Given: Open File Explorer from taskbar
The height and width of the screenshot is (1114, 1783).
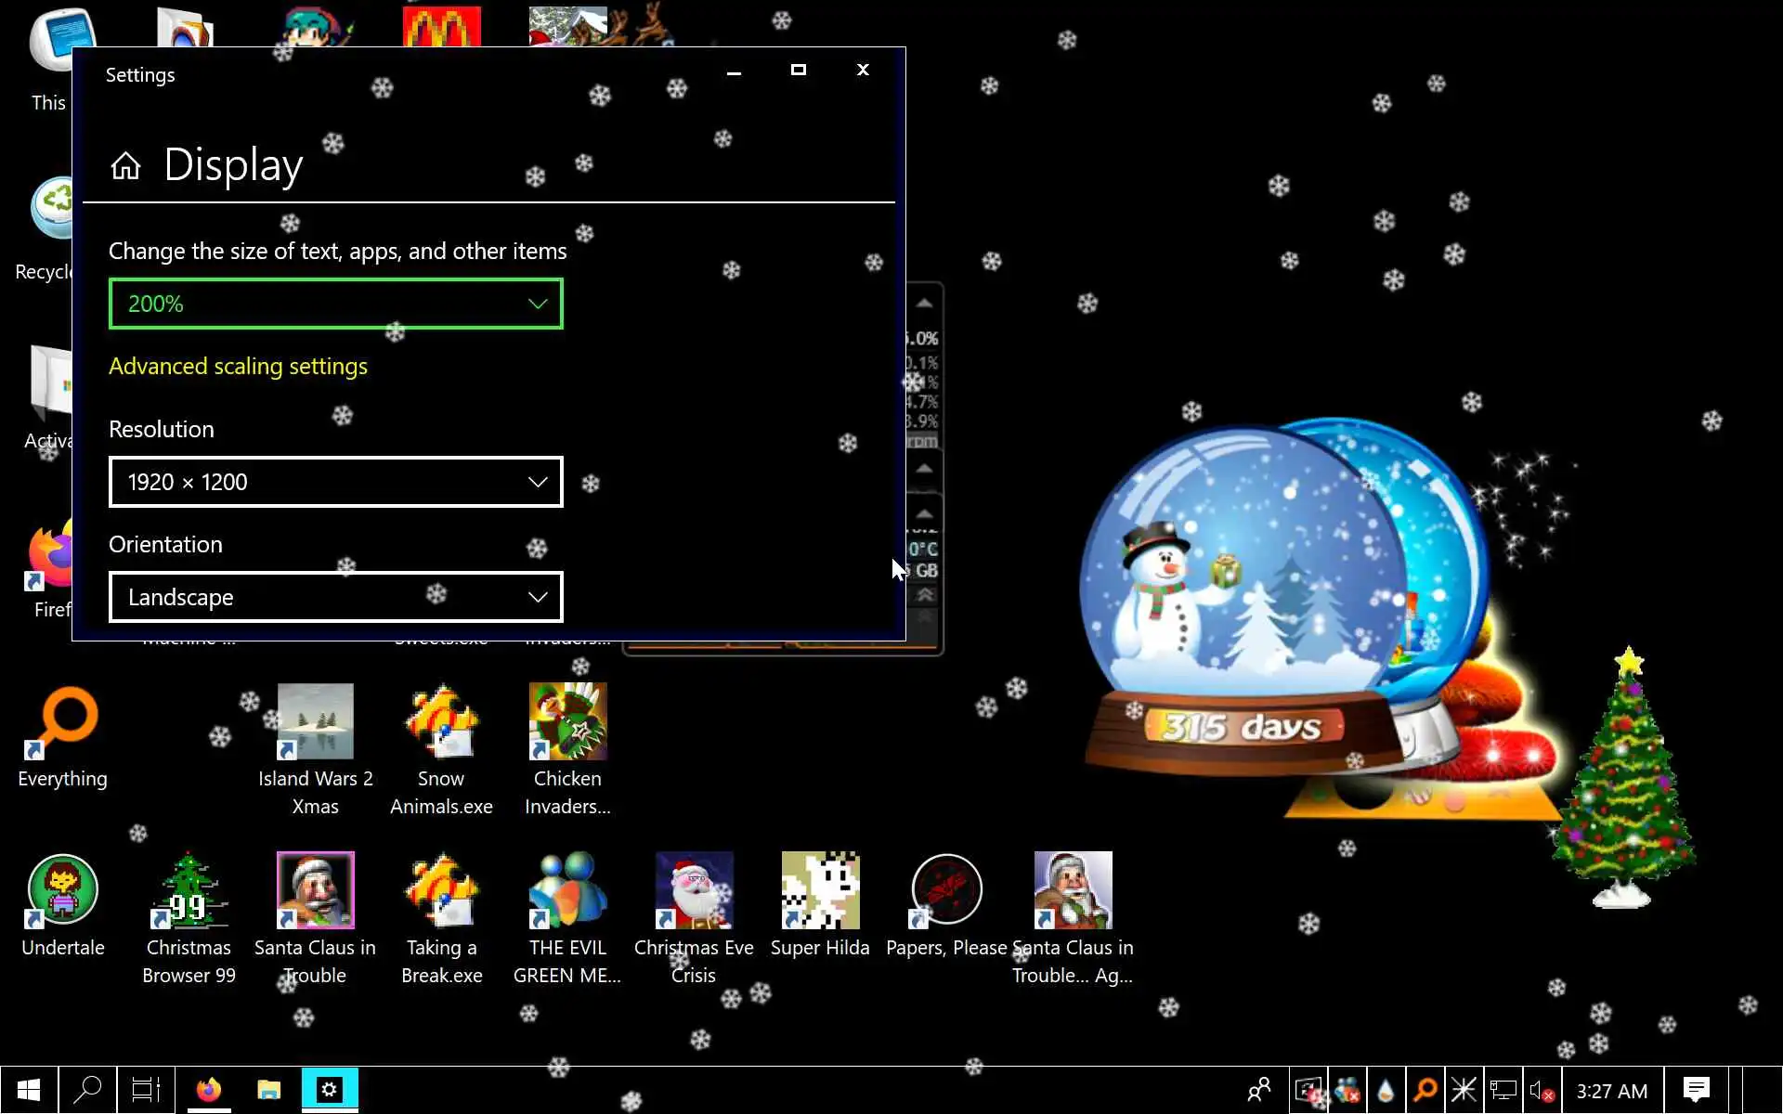Looking at the screenshot, I should [x=269, y=1090].
